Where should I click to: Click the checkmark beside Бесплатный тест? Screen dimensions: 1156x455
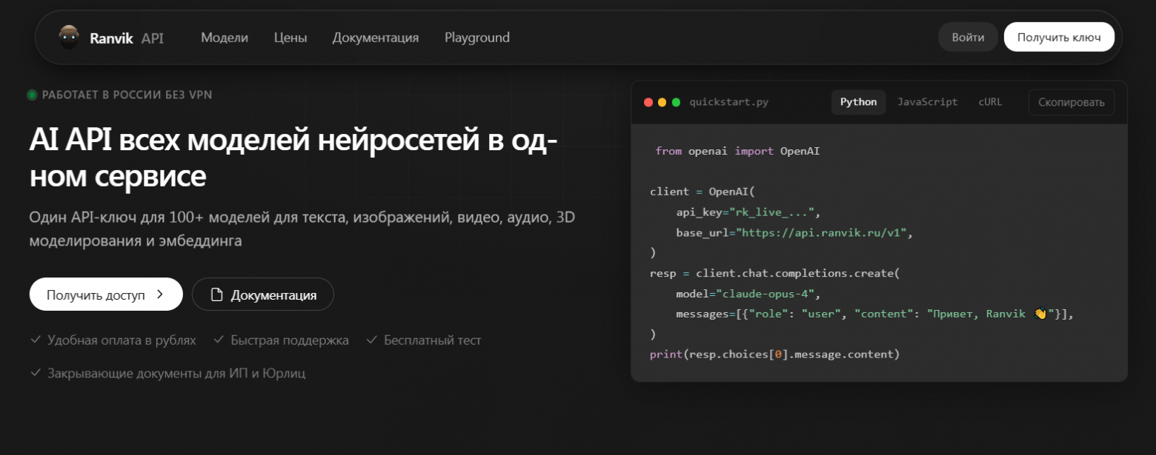click(372, 340)
